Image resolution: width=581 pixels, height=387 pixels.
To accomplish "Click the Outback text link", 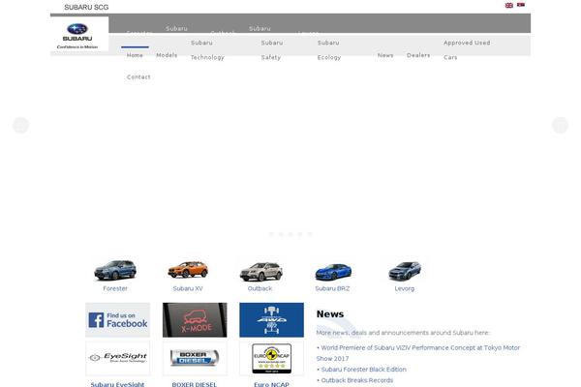I will click(x=260, y=288).
